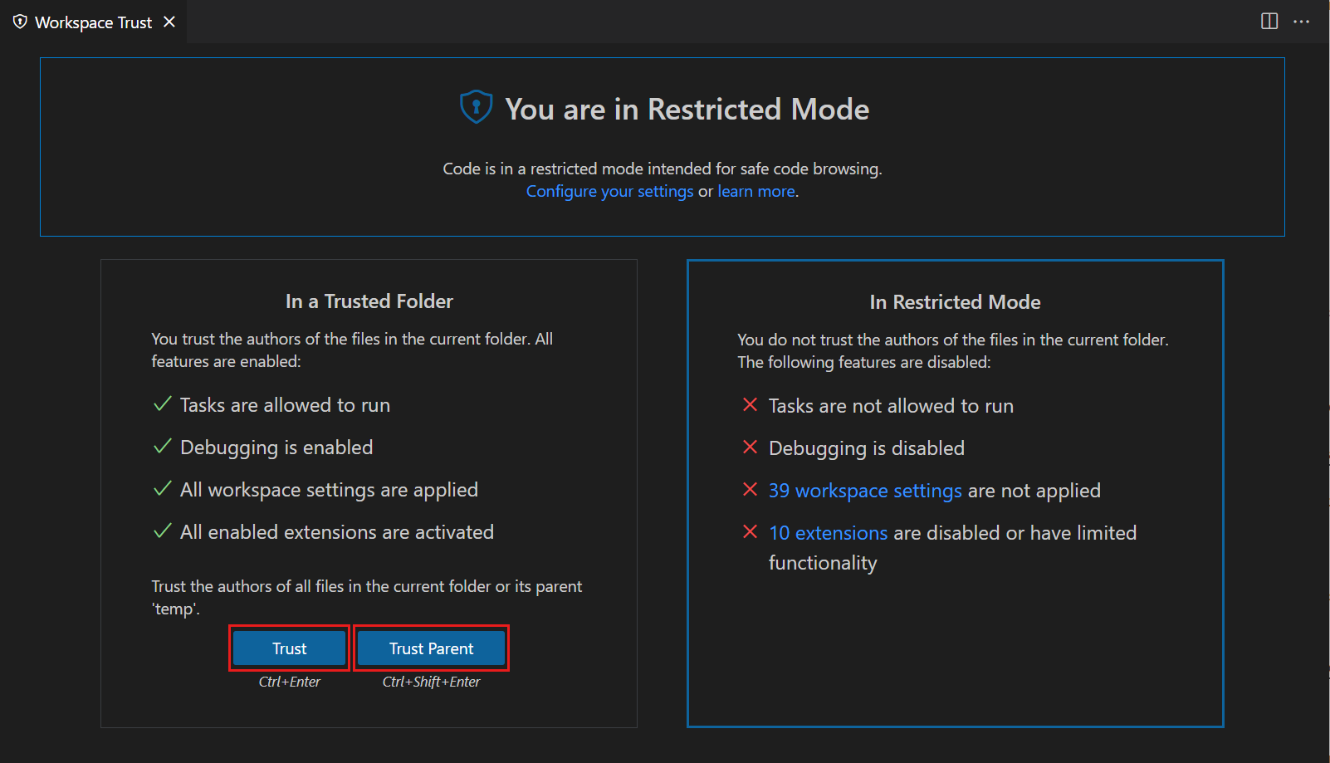Click the red X beside 'Debugging is disabled'
Image resolution: width=1330 pixels, height=763 pixels.
(x=750, y=448)
